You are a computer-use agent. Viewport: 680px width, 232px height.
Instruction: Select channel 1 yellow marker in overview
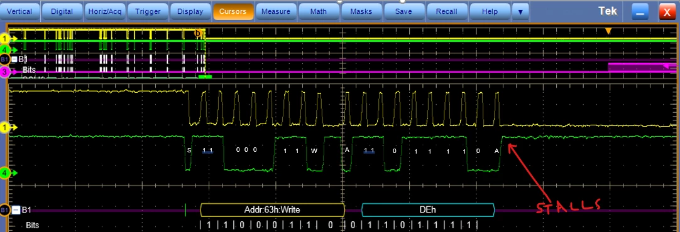tap(5, 38)
